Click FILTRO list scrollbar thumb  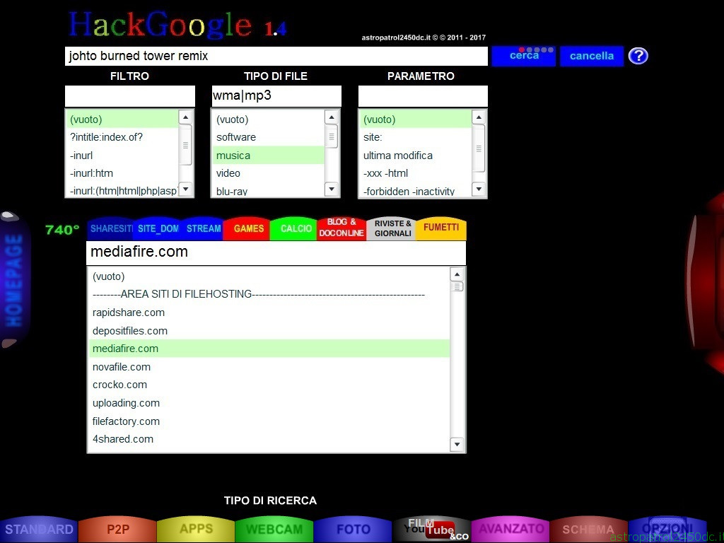(186, 146)
